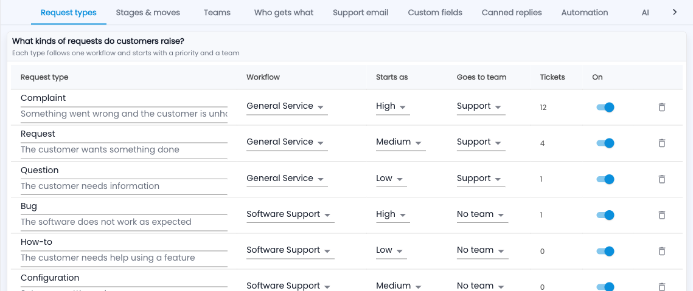
Task: Change How-to priority from Low
Action: [391, 250]
